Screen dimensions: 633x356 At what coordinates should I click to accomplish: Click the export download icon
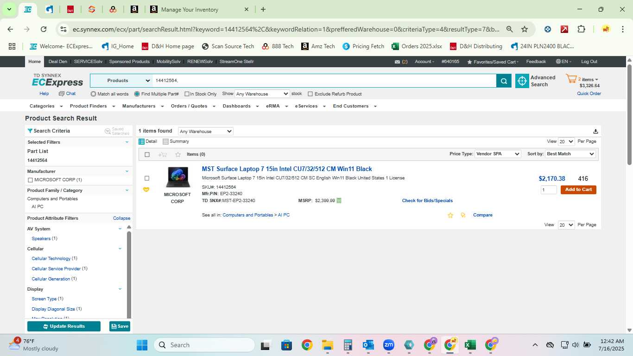pyautogui.click(x=595, y=131)
